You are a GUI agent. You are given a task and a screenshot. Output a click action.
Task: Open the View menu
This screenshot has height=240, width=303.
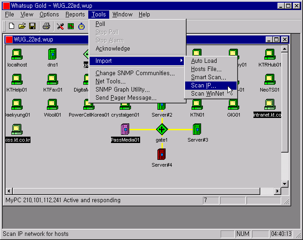27,15
